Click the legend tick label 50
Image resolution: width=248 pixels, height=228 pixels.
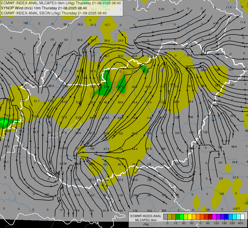[192, 223]
